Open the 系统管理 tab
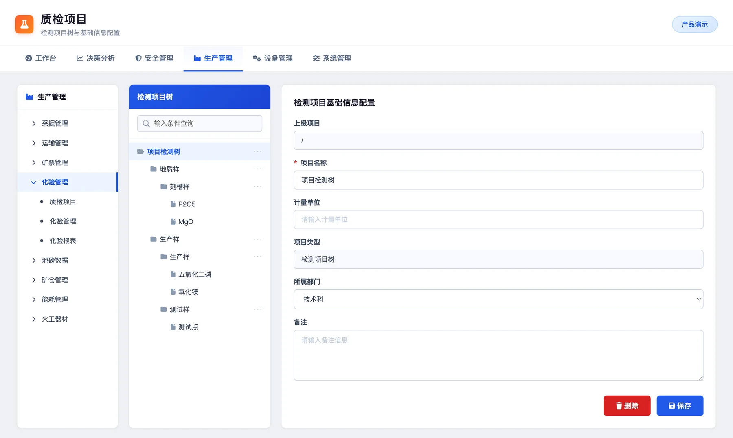The width and height of the screenshot is (733, 438). pyautogui.click(x=332, y=58)
